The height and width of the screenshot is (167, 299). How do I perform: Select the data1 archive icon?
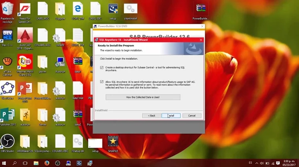click(78, 64)
